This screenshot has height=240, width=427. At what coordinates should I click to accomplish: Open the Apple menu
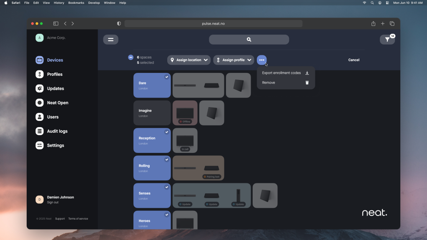coord(6,3)
